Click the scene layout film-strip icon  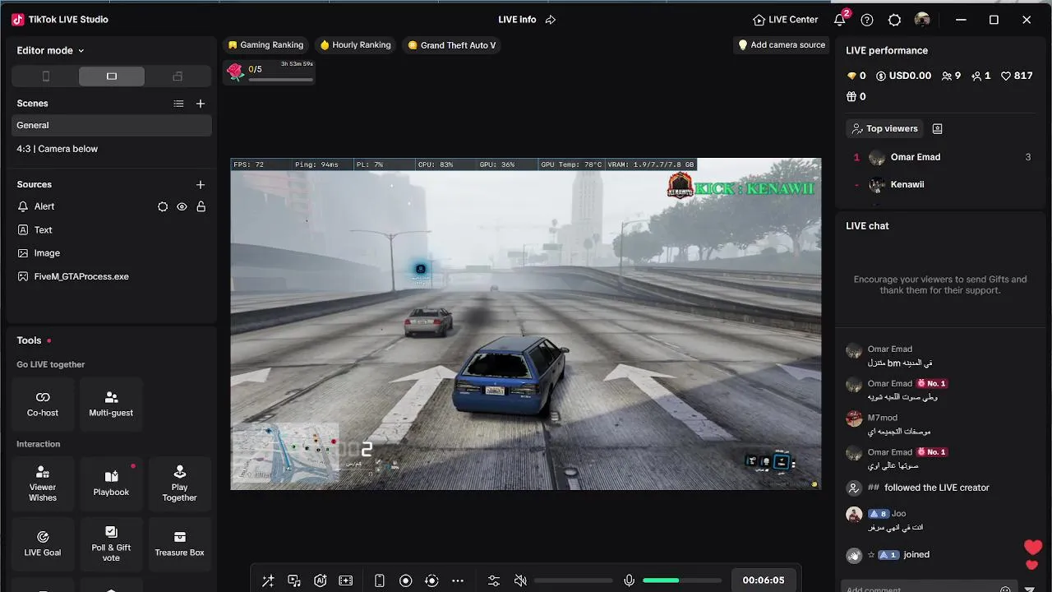[x=346, y=580]
